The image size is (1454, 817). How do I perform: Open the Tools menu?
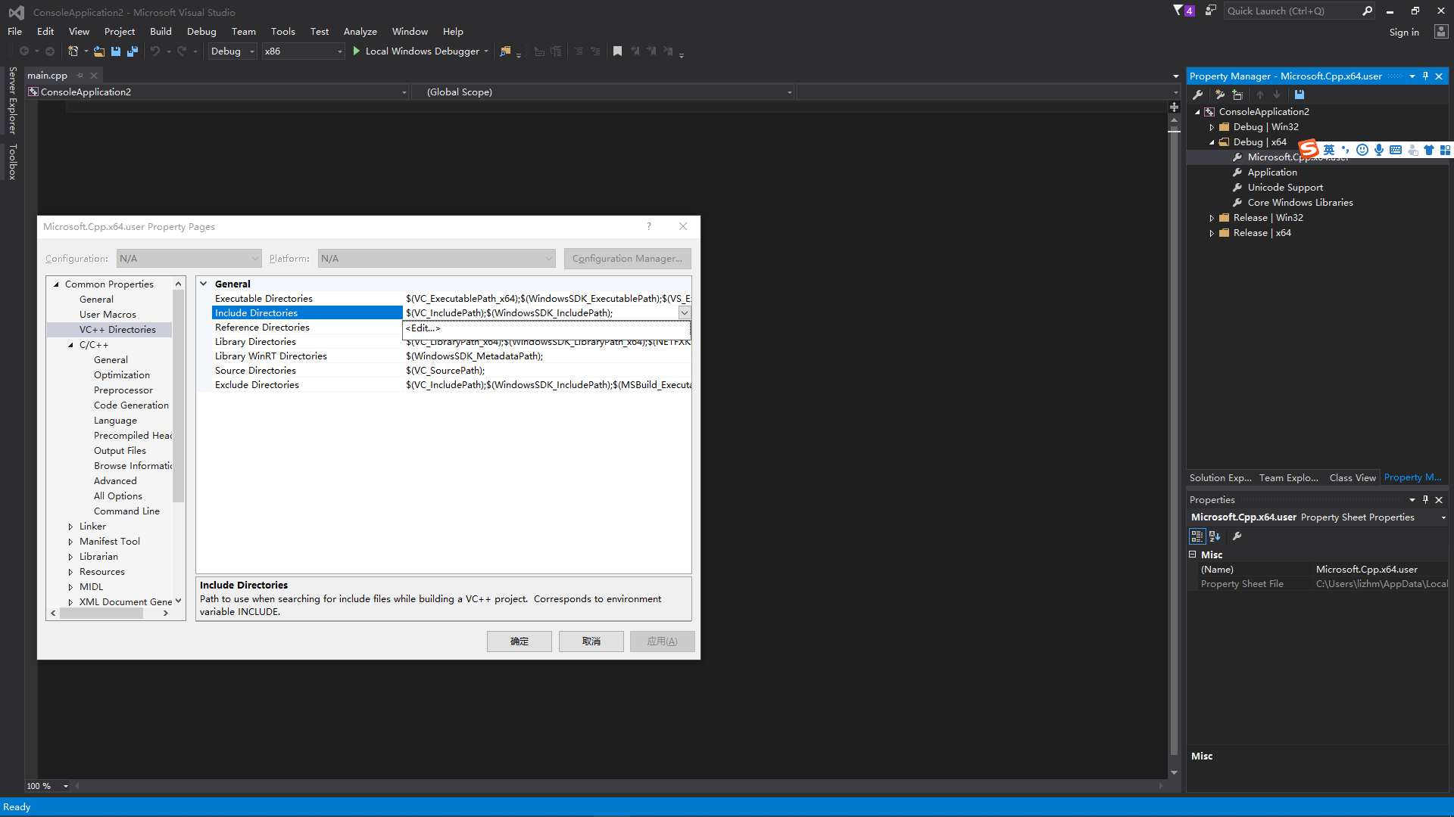[x=283, y=32]
